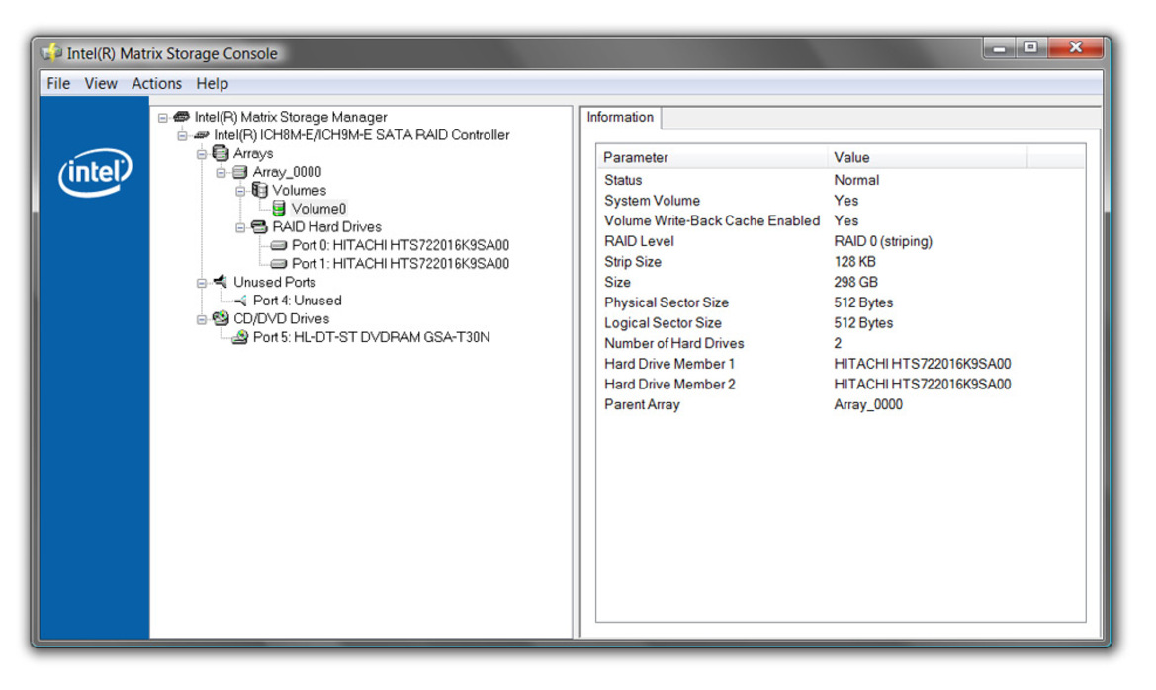This screenshot has height=690, width=1156.
Task: Click the green Volume0 icon
Action: pos(278,209)
